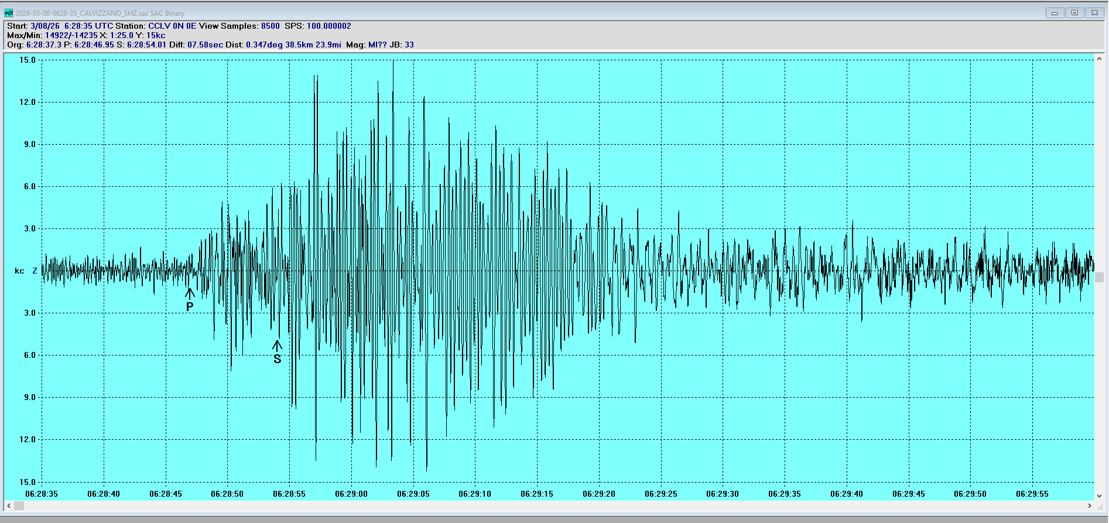The width and height of the screenshot is (1109, 523).
Task: Click the horizontal scrollbar thumb
Action: (x=19, y=505)
